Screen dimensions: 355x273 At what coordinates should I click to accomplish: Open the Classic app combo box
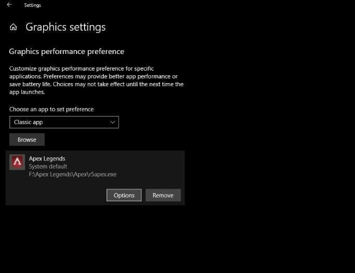coord(64,122)
